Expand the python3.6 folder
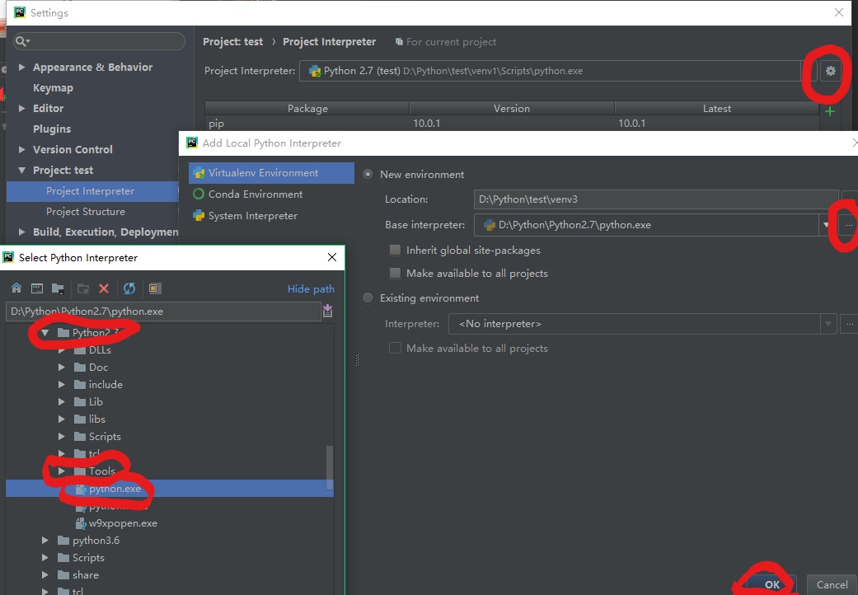Image resolution: width=858 pixels, height=595 pixels. (45, 541)
